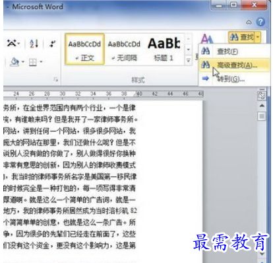The width and height of the screenshot is (273, 263).
Task: Click the Borders grid icon
Action: [x=33, y=62]
